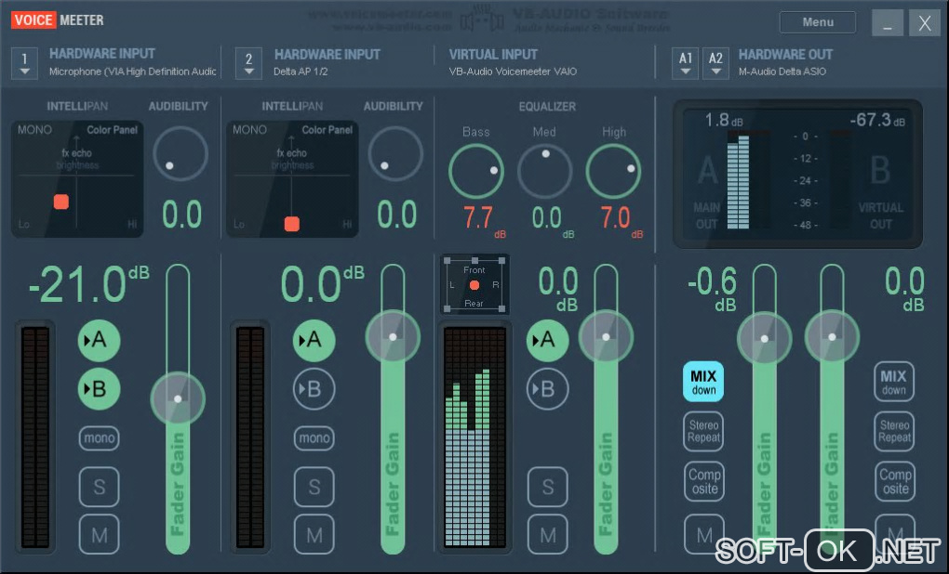Screen dimensions: 949x574
Task: Click the Hardware Input 2 level meter
Action: [x=250, y=437]
